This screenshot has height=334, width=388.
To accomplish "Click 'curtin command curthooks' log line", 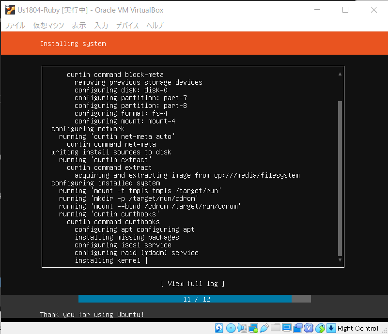I will (113, 222).
